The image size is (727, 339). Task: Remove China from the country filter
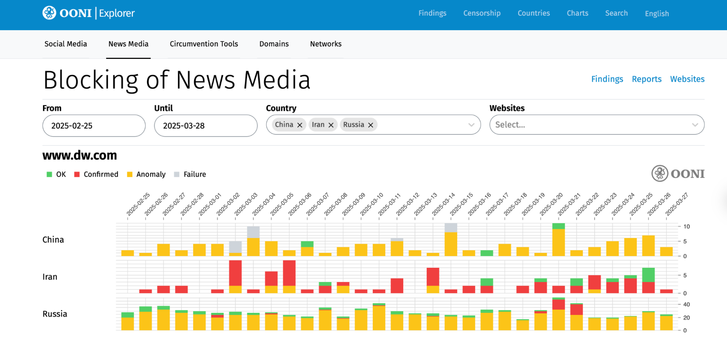(300, 125)
